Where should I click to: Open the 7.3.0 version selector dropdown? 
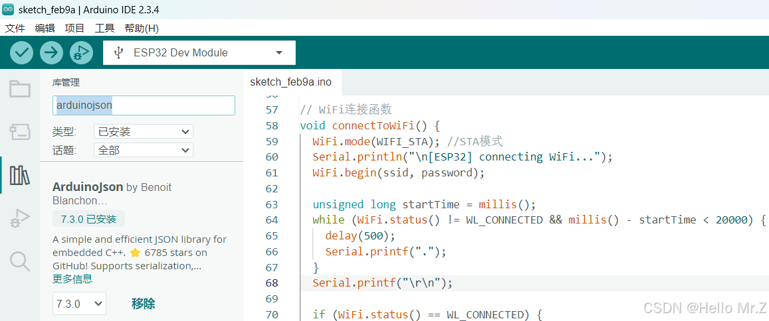[80, 303]
